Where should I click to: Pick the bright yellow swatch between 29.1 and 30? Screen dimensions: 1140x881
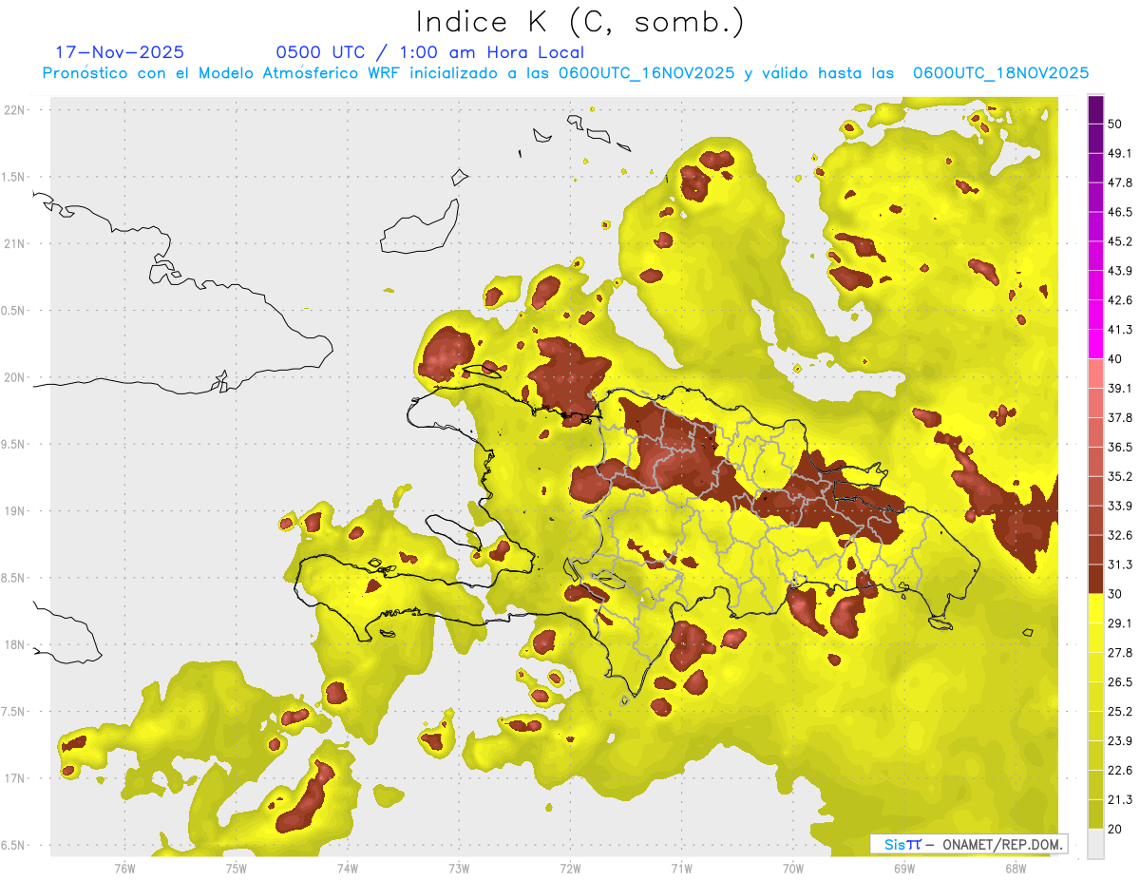pyautogui.click(x=1095, y=609)
